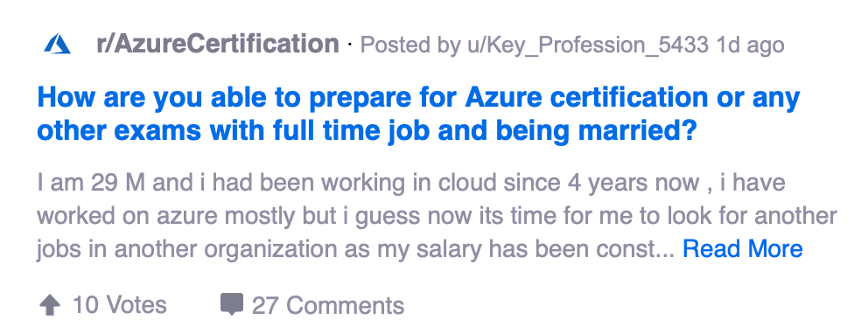Click the words "Azure certification" in the title
The image size is (861, 327).
[x=586, y=98]
